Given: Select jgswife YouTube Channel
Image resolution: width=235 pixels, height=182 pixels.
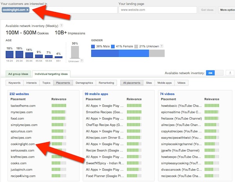Looking at the screenshot, I should click(180, 150).
